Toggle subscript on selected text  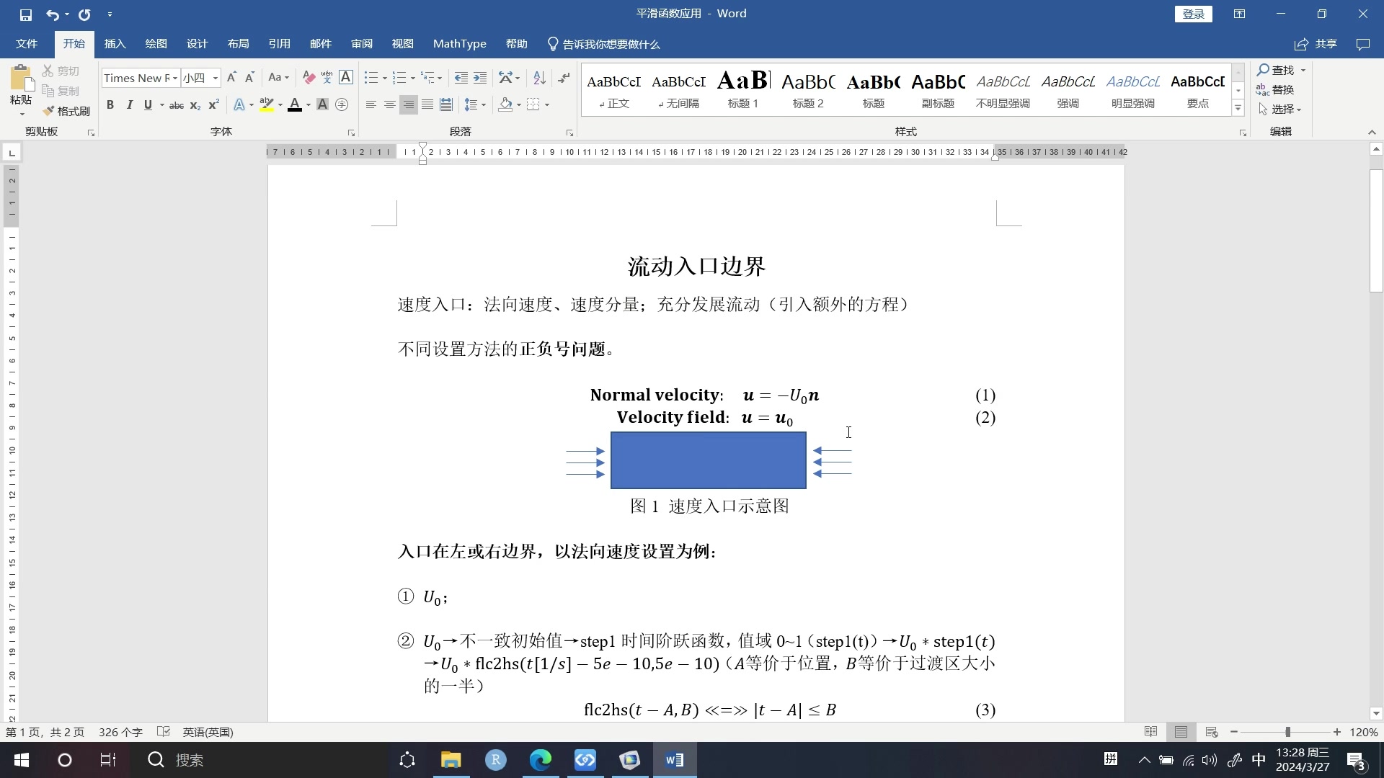coord(194,105)
